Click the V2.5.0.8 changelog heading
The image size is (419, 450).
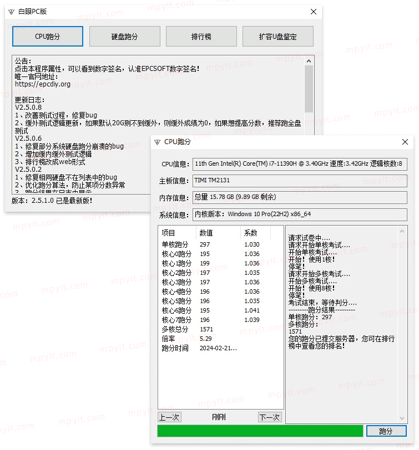pyautogui.click(x=28, y=108)
